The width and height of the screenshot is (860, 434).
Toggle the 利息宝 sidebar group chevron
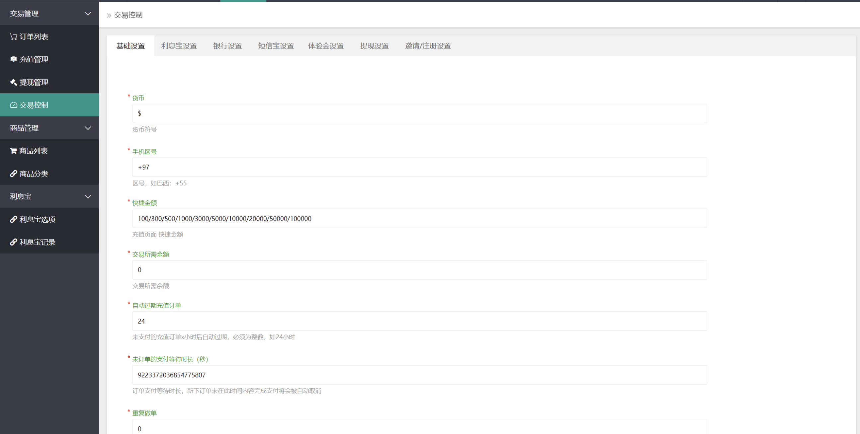coord(88,196)
